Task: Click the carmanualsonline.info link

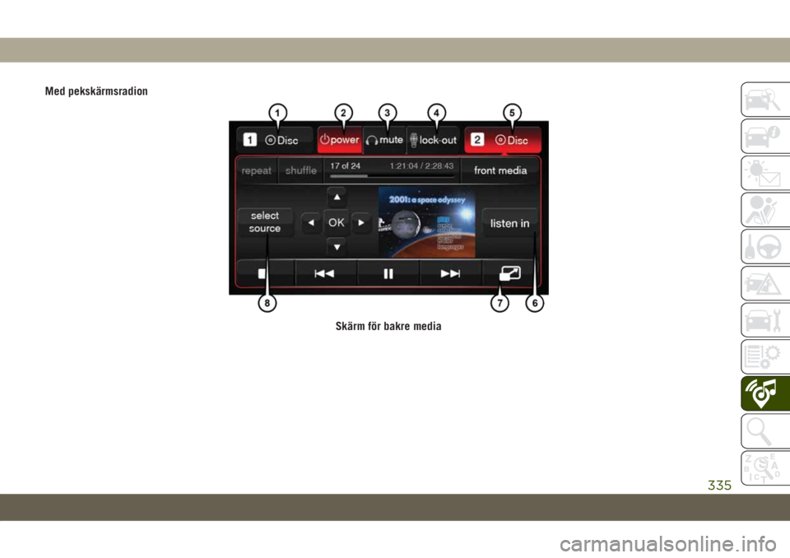Action: click(x=667, y=544)
